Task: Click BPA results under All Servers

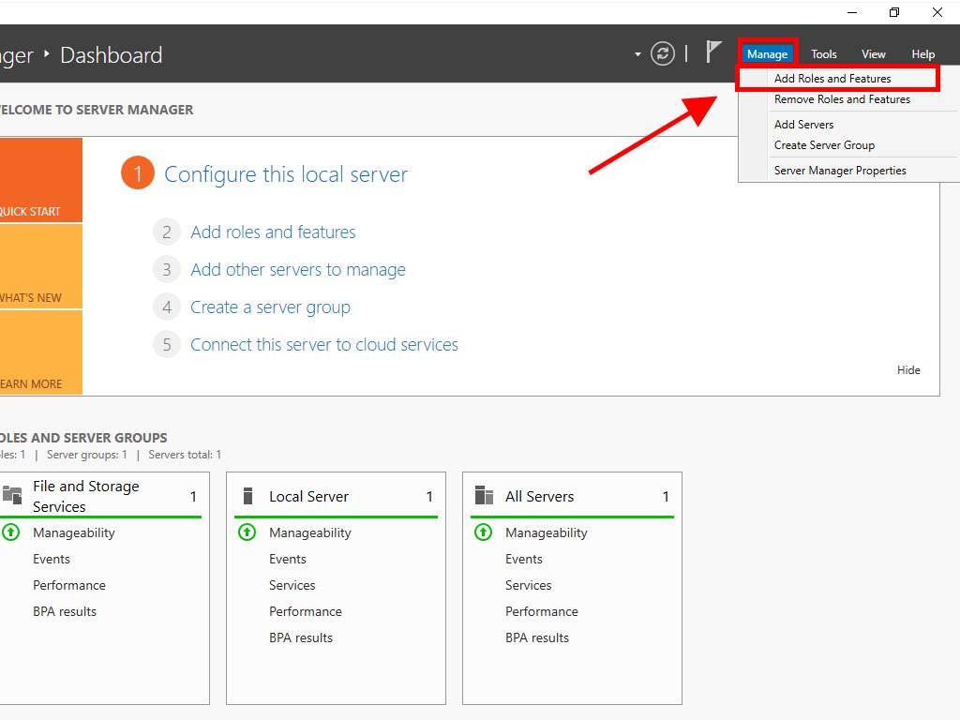Action: pyautogui.click(x=537, y=637)
